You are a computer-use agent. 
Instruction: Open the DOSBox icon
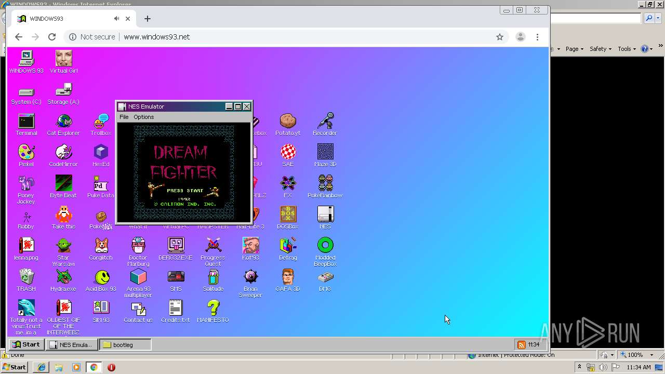tap(288, 218)
